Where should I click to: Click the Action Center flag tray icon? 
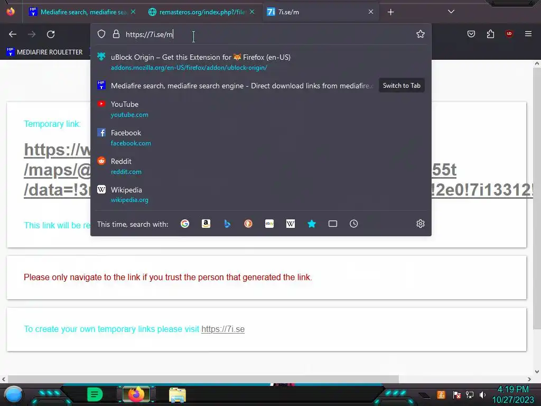[x=457, y=394]
